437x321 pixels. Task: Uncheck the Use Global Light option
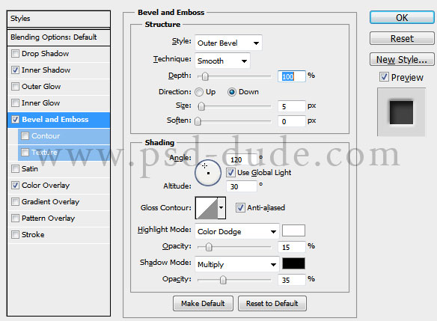pos(230,173)
